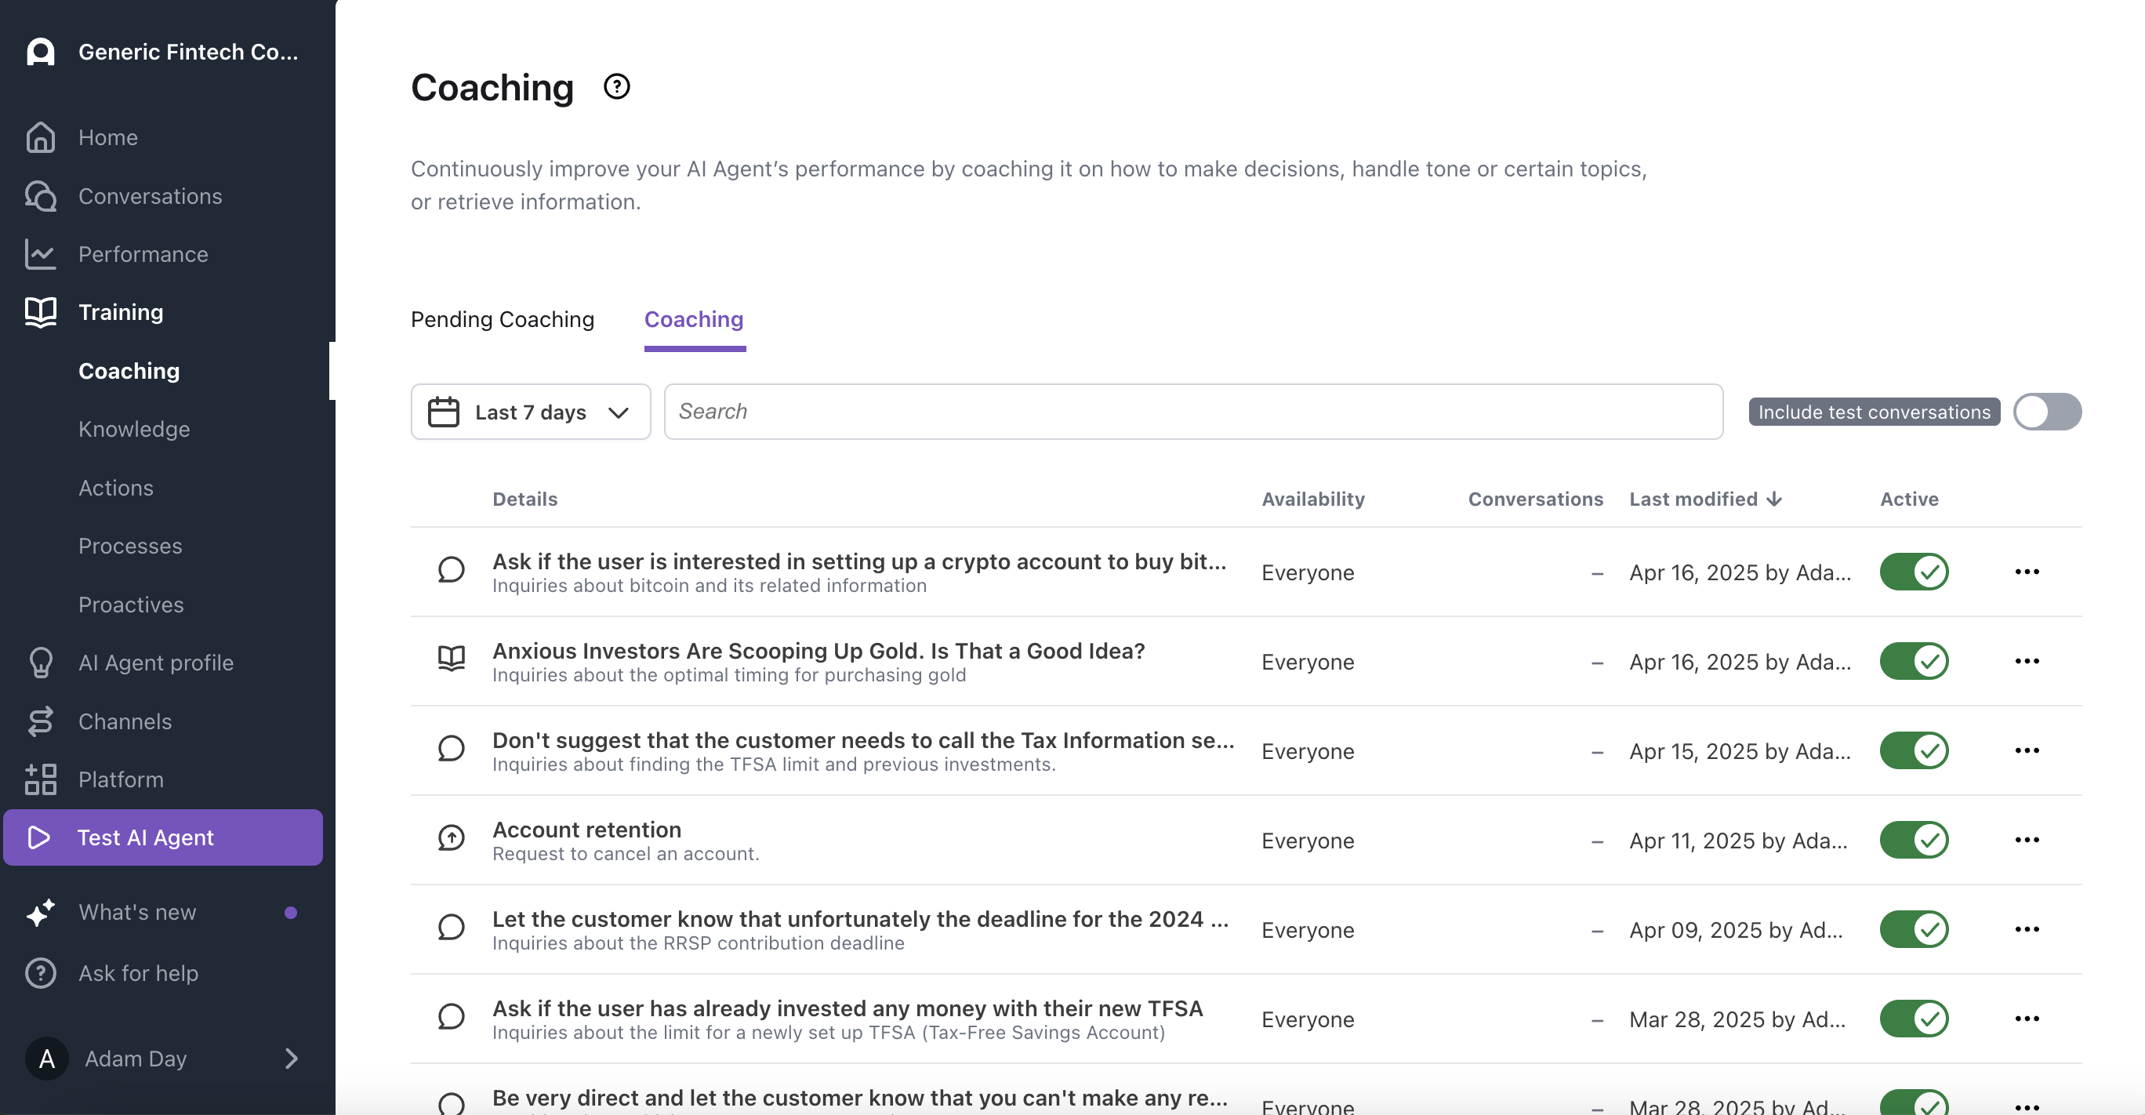Click the Platform grid icon
This screenshot has height=1115, width=2145.
(x=40, y=779)
